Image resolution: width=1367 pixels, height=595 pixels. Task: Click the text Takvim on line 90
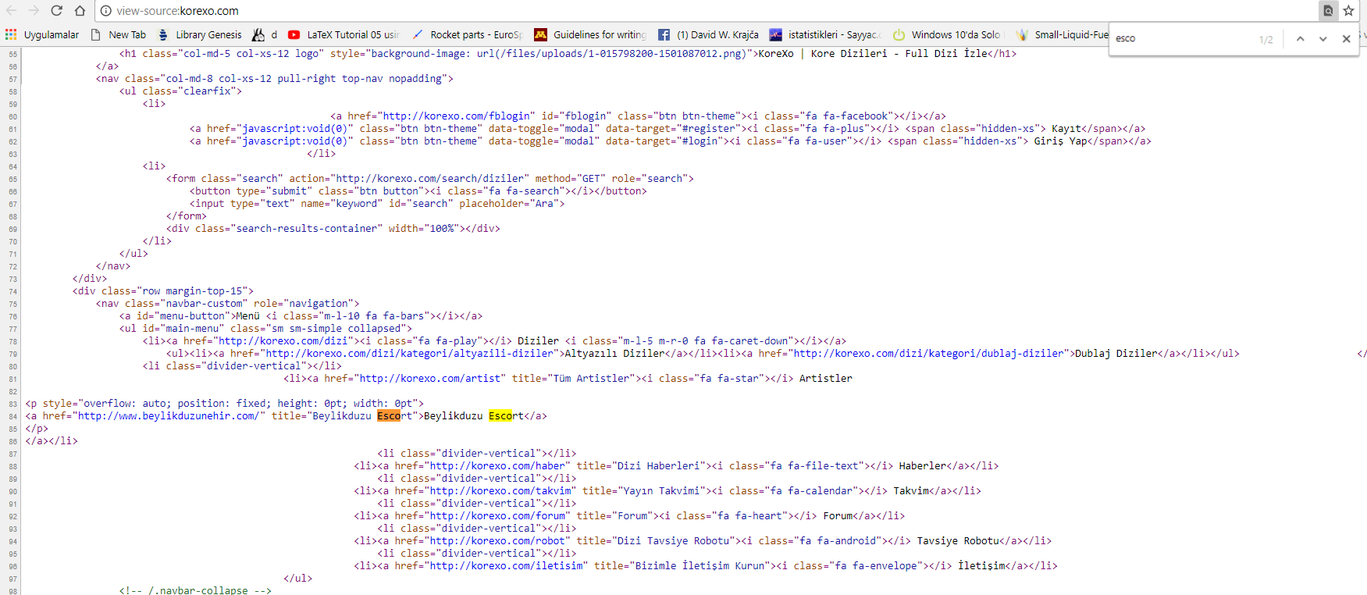(x=910, y=490)
